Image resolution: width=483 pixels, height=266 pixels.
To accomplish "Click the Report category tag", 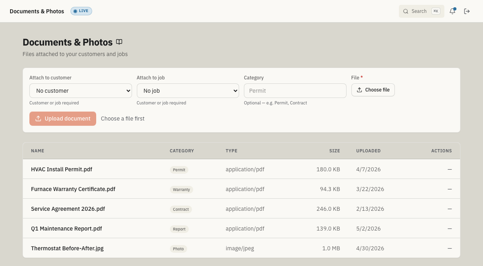I will (x=179, y=229).
